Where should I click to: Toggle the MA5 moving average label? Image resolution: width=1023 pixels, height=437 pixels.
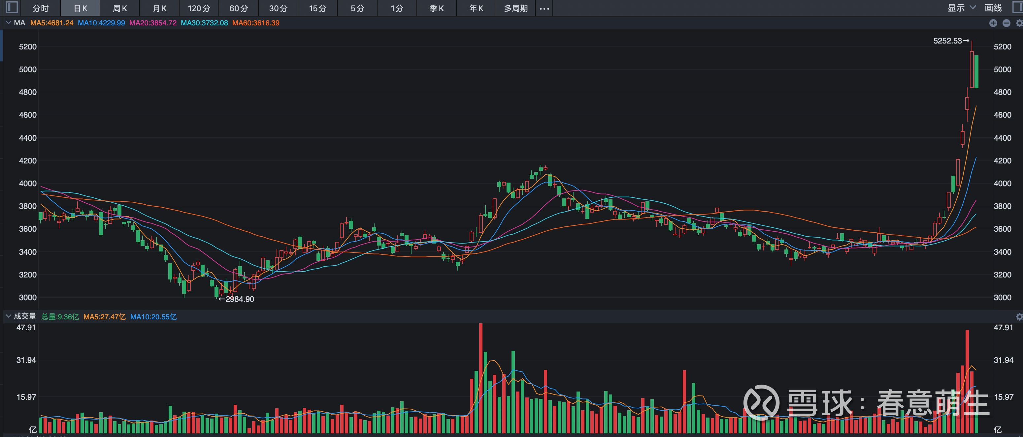pos(51,23)
